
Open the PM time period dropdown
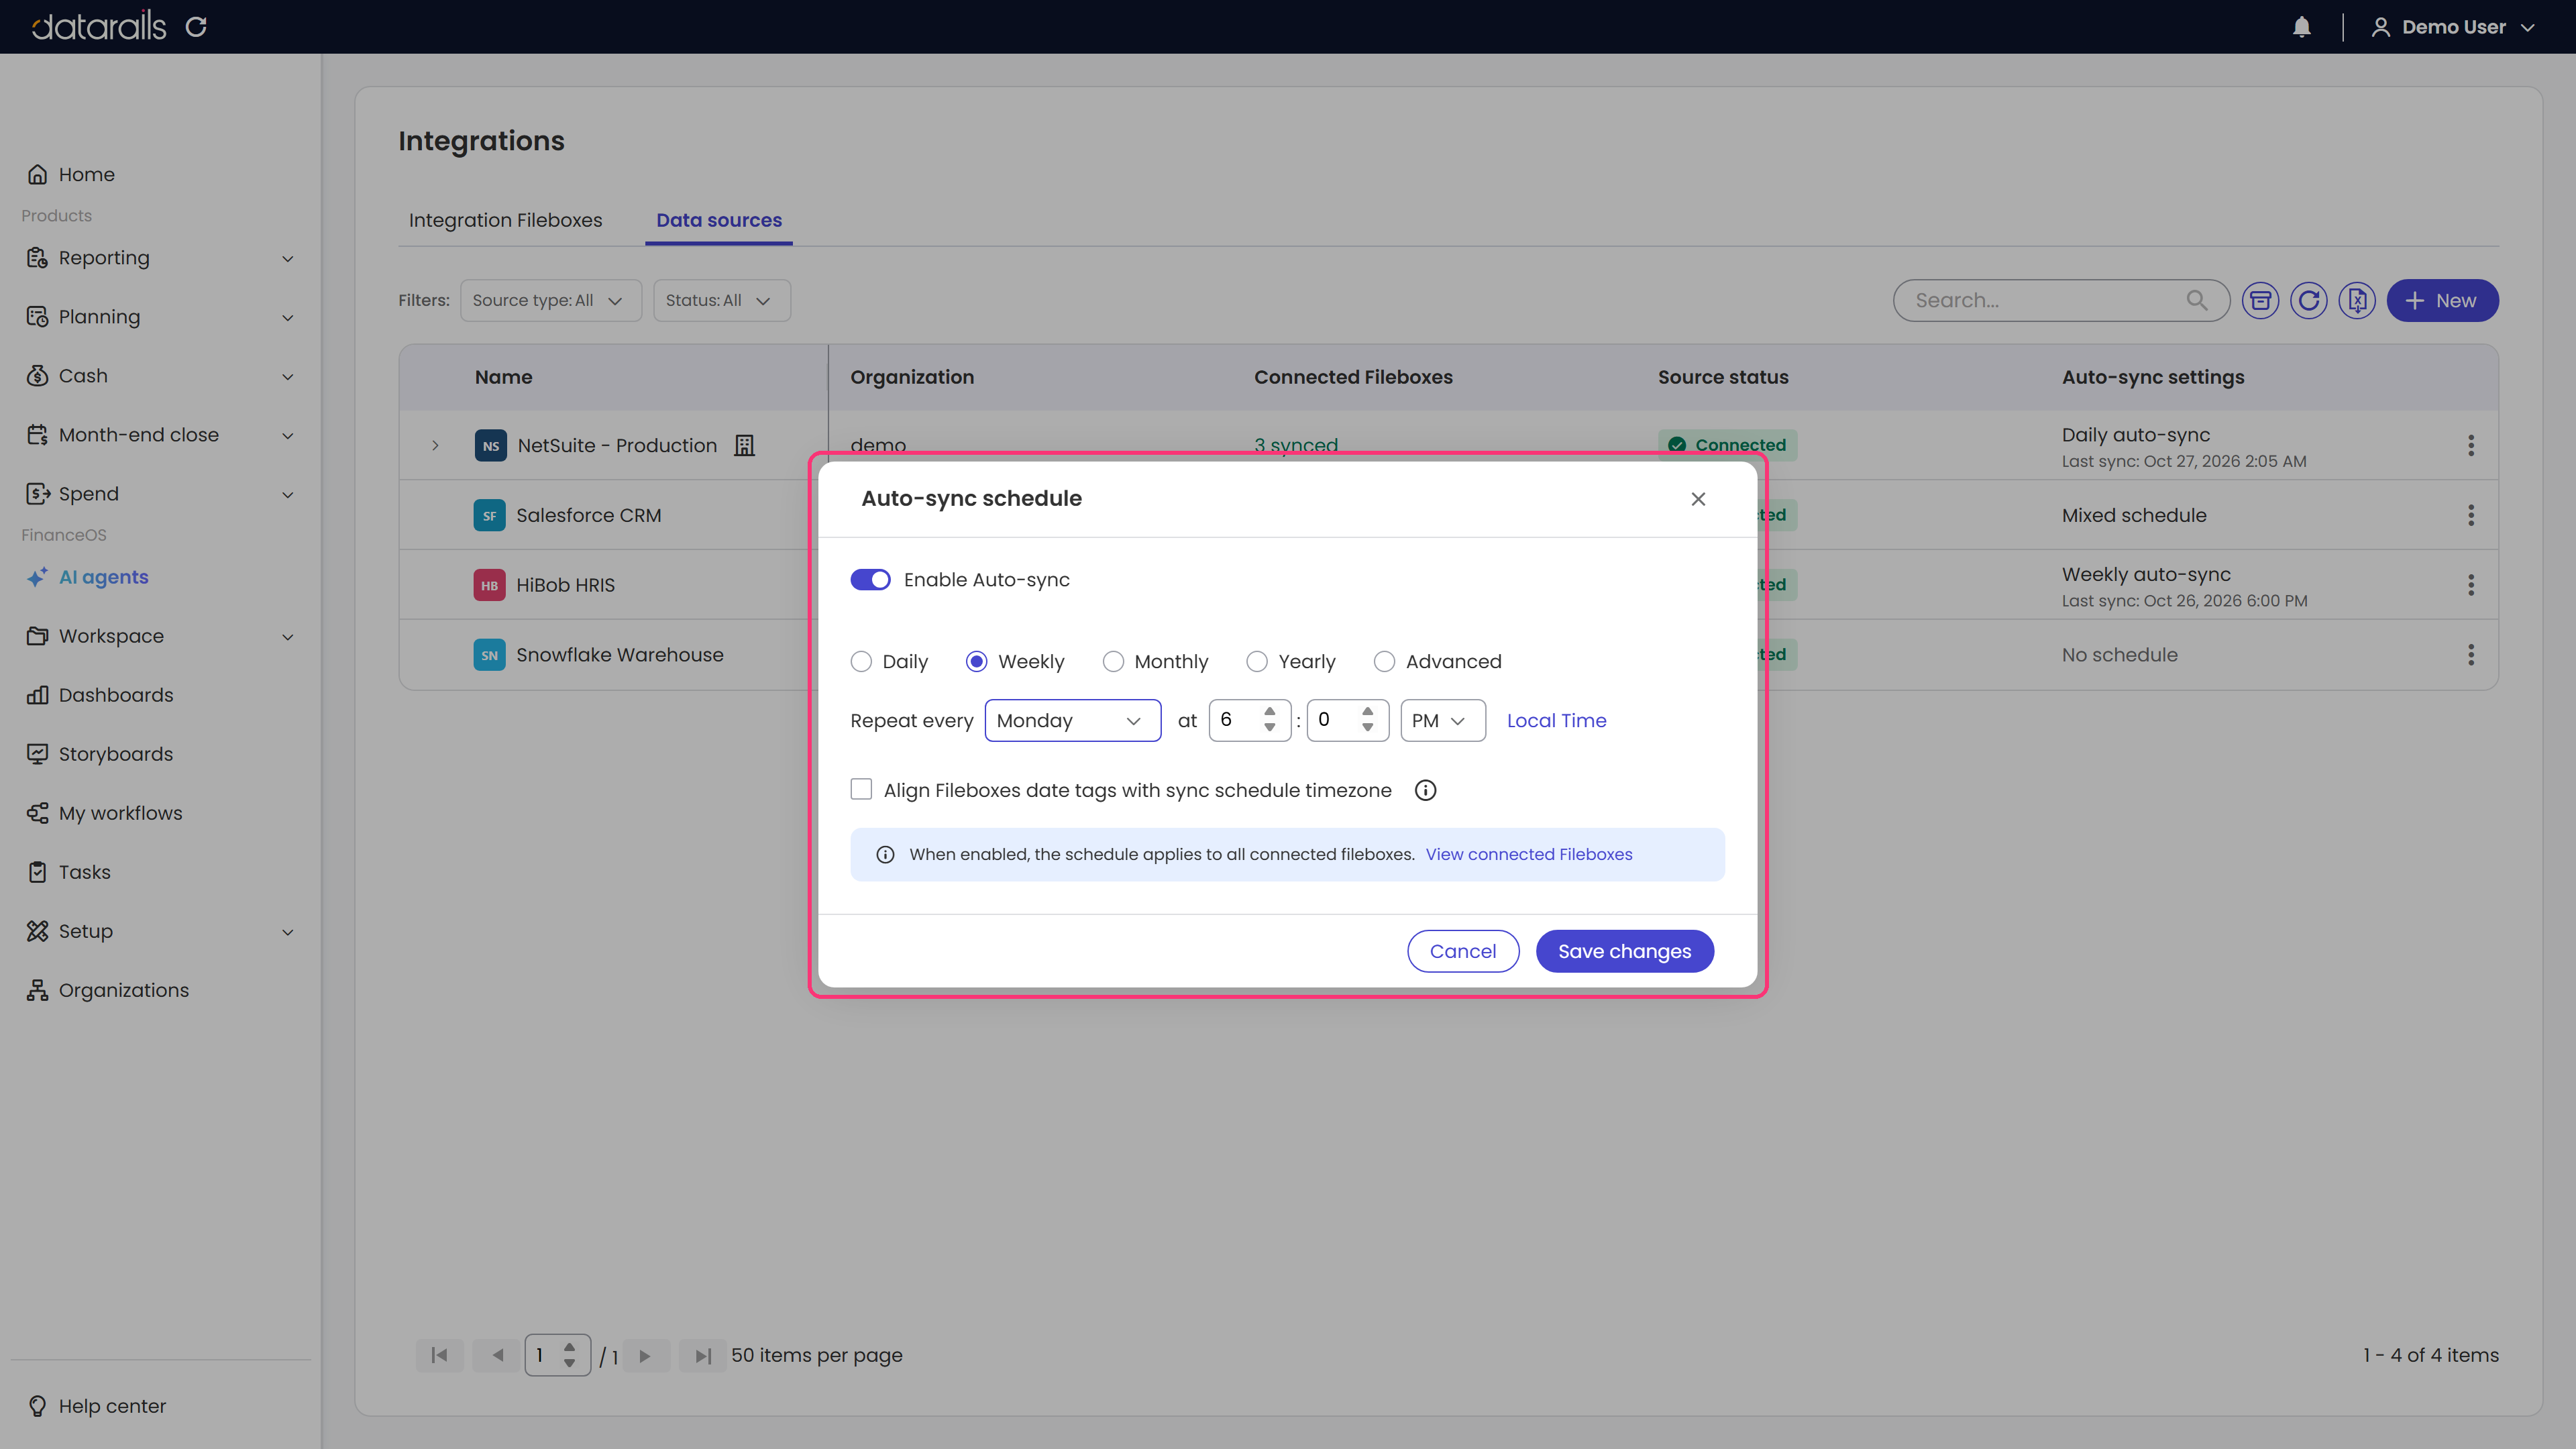pyautogui.click(x=1442, y=720)
